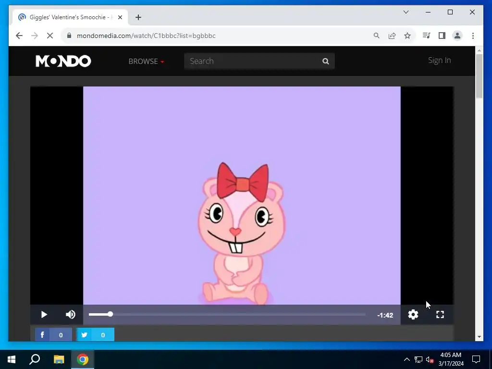Toggle Chrome side panel
Screen dimensions: 492x369
click(x=442, y=36)
